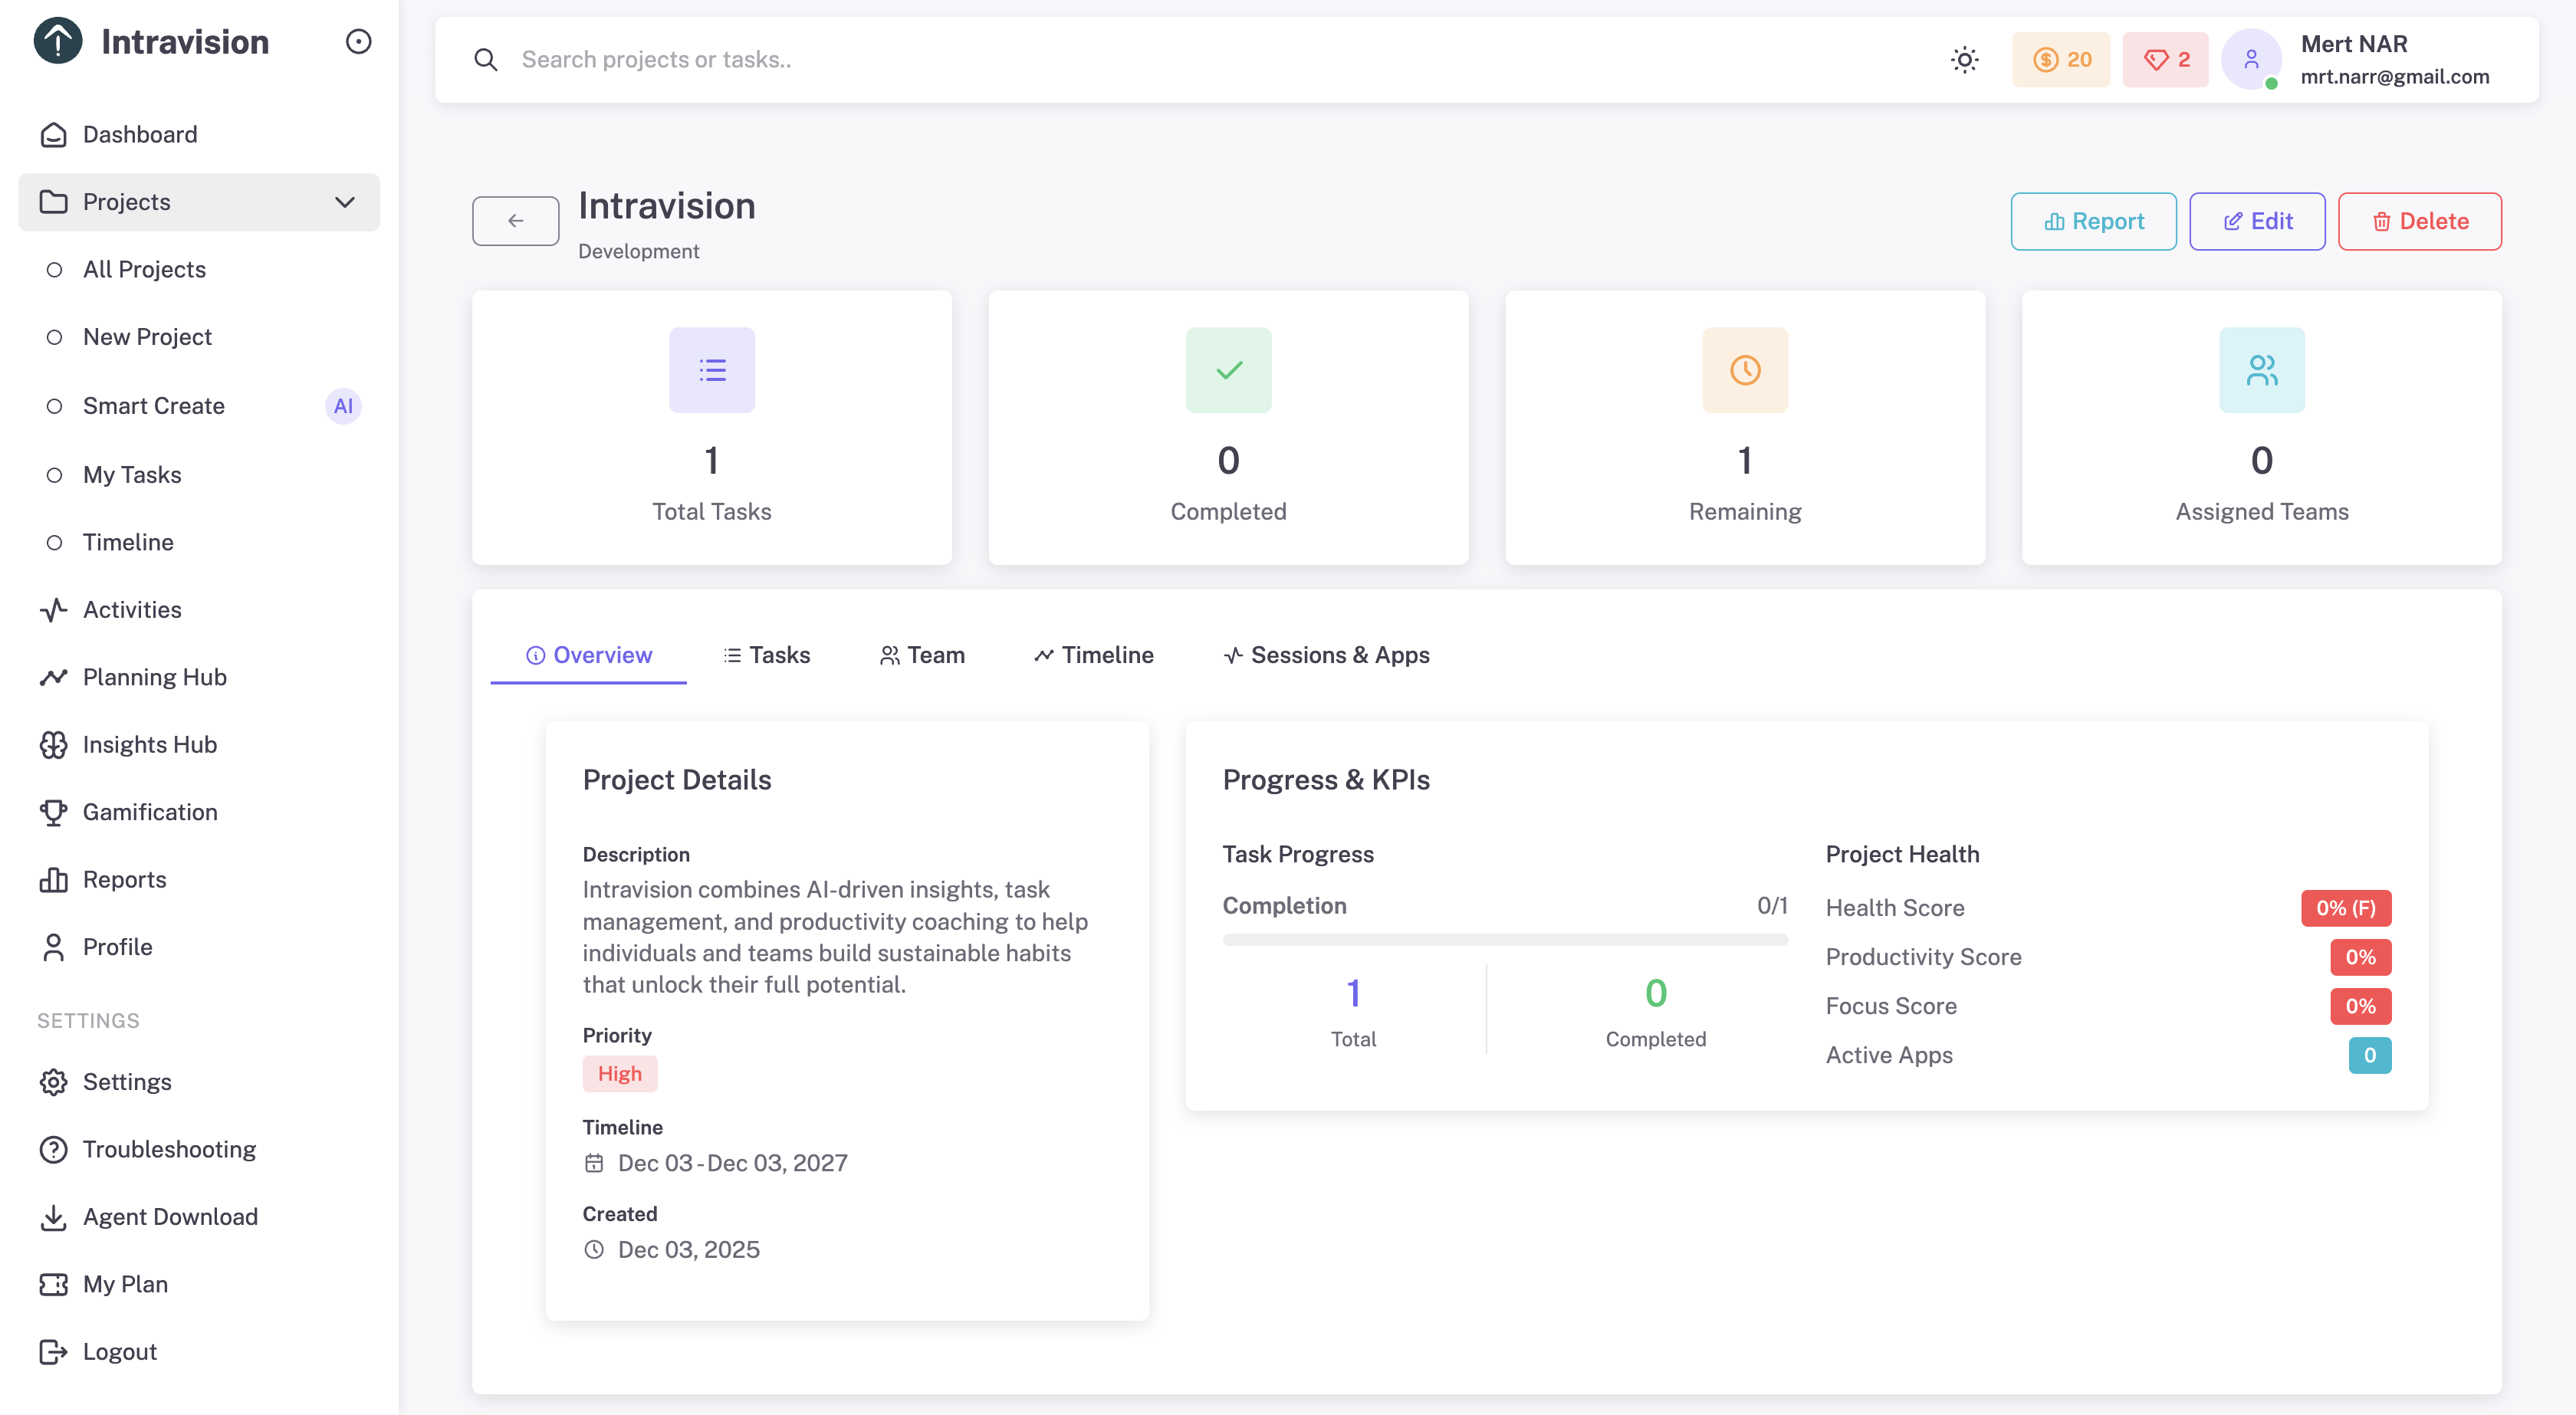Open the search magnifier icon
Viewport: 2576px width, 1415px height.
487,60
